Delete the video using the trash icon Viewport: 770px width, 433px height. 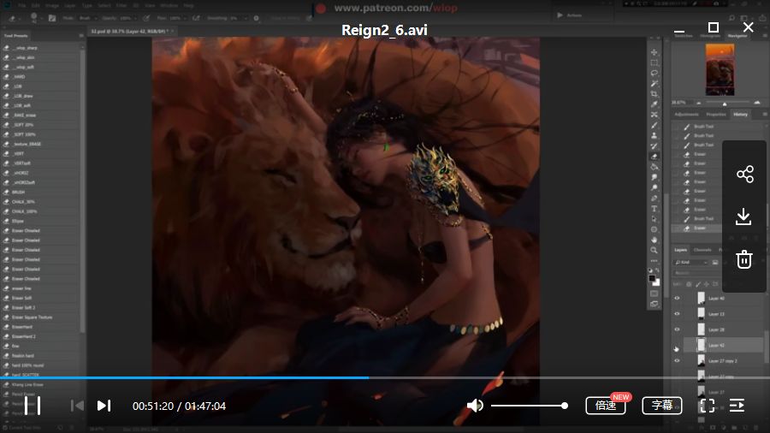(744, 259)
